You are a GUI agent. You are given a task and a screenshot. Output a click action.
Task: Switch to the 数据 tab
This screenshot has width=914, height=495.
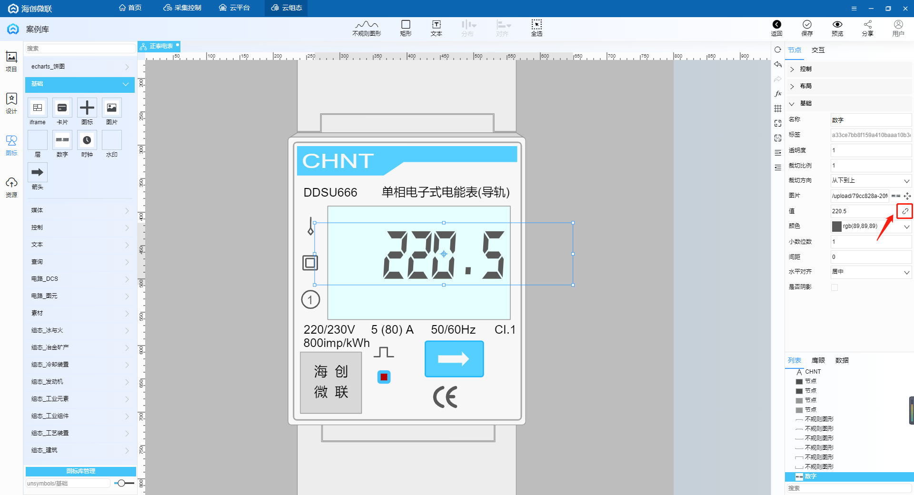click(842, 360)
